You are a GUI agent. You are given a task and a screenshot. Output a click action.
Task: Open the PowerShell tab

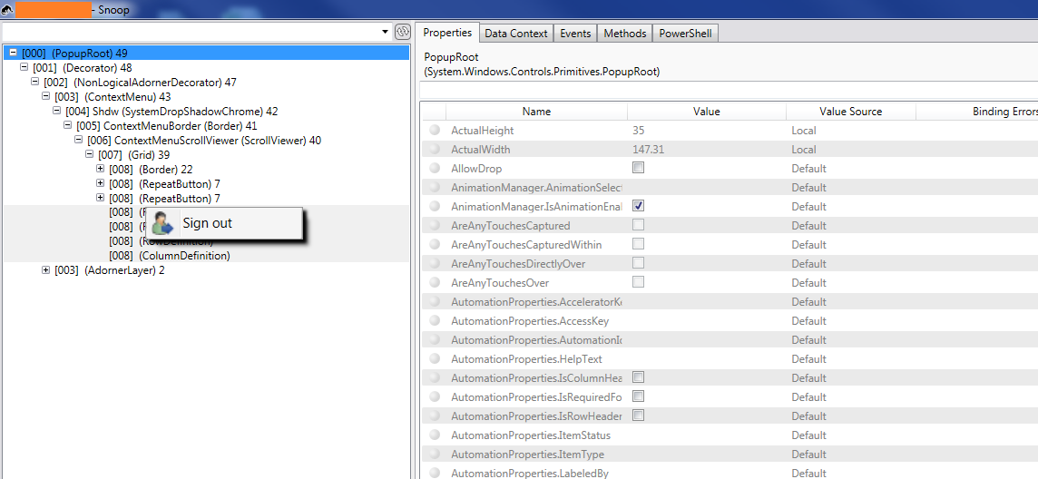(x=685, y=34)
